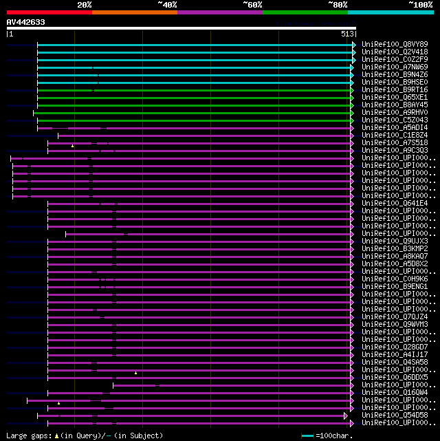440x441 pixels.
Task: Open the UniRef100_B8AY45 entry label
Action: (395, 105)
